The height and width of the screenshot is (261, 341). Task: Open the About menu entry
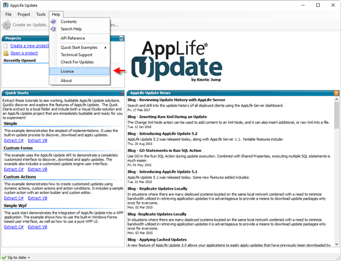click(x=79, y=81)
